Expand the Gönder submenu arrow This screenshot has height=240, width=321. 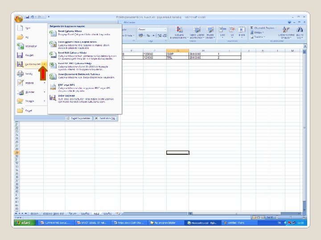45,92
